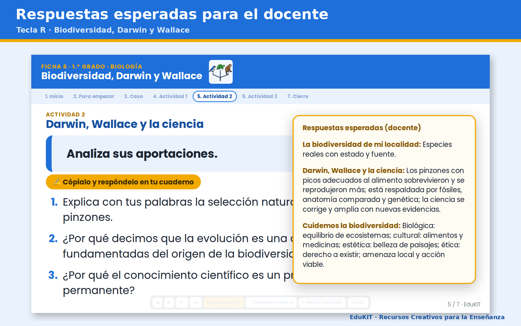Select the active 5. Actividad 2 tab
This screenshot has width=521, height=326.
[215, 96]
